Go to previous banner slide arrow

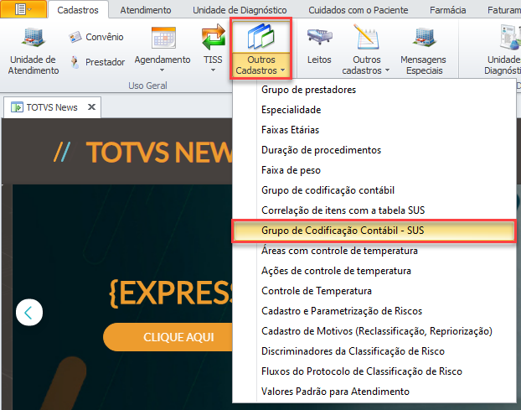(x=29, y=313)
